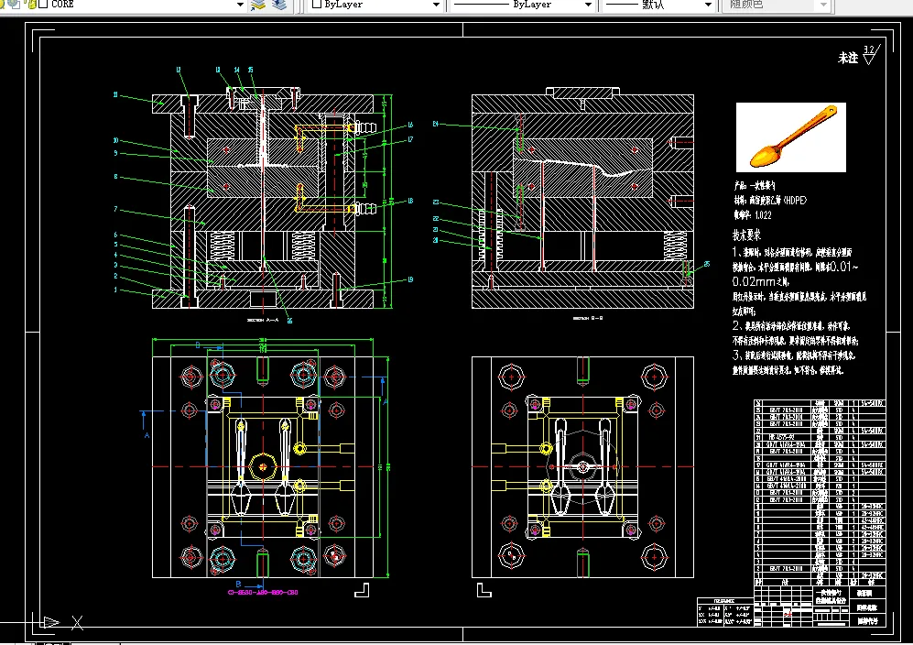Select magenta mold base code CI-2530-A80-B90-C80
913x645 pixels.
click(x=263, y=592)
